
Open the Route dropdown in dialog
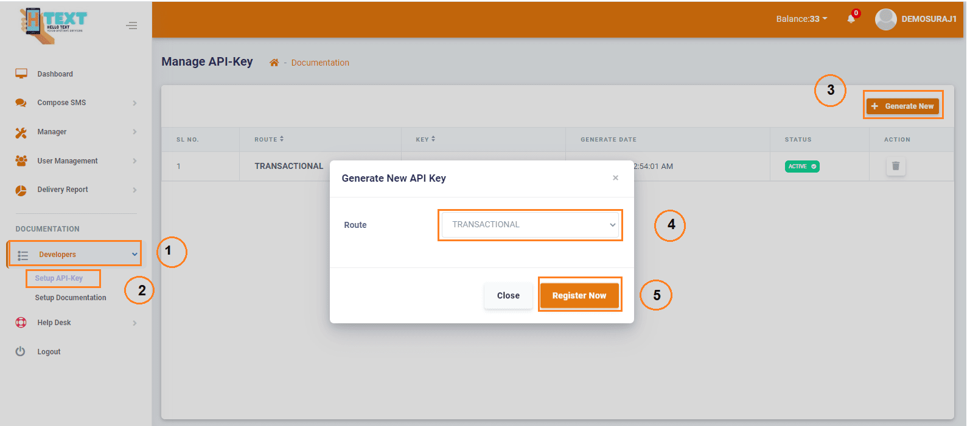(x=530, y=225)
